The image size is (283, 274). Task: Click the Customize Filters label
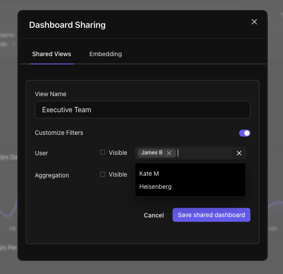[x=59, y=133]
